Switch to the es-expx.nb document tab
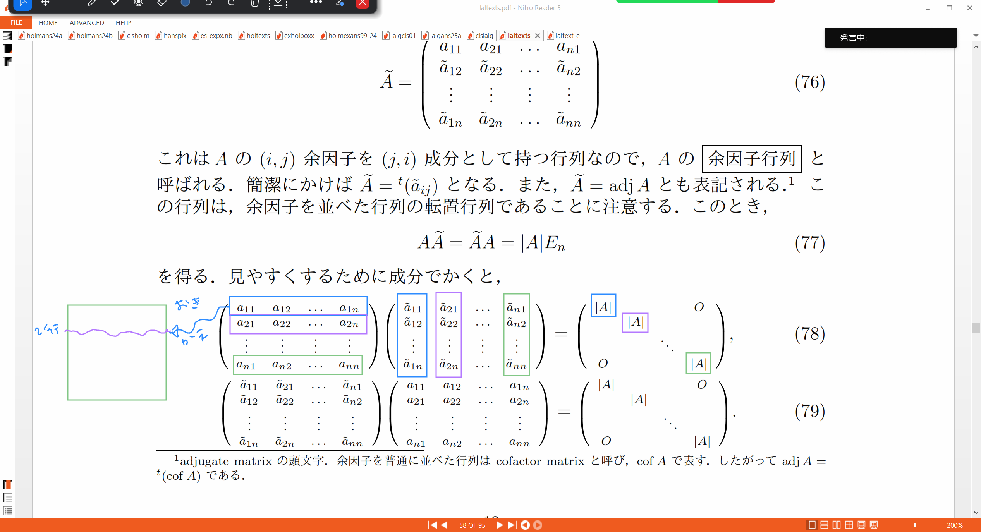Screen dimensions: 981x532 click(x=212, y=36)
